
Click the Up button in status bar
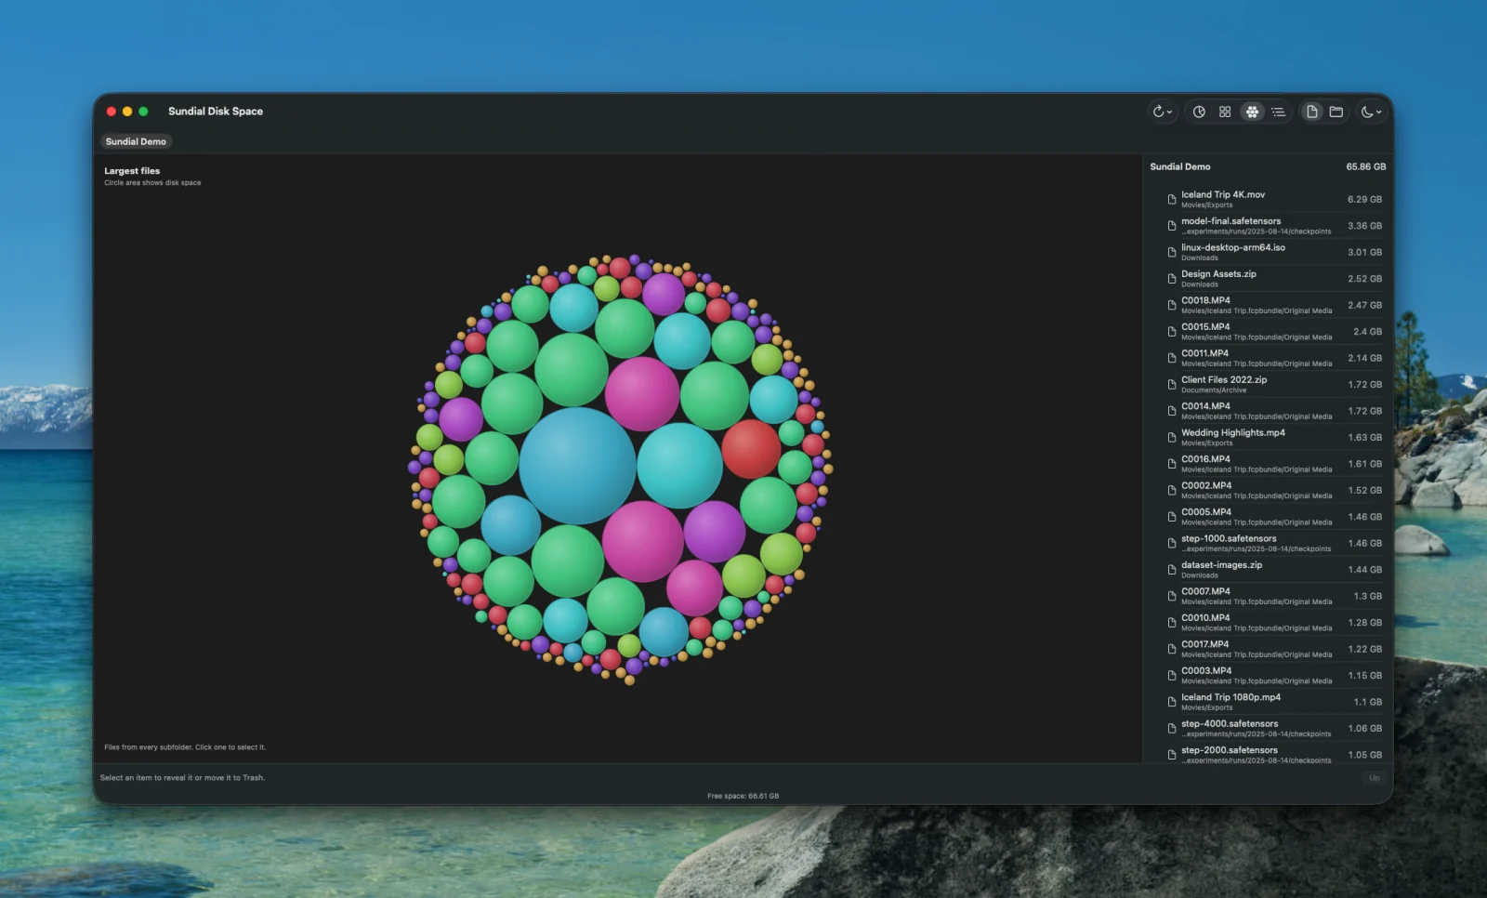click(1374, 778)
